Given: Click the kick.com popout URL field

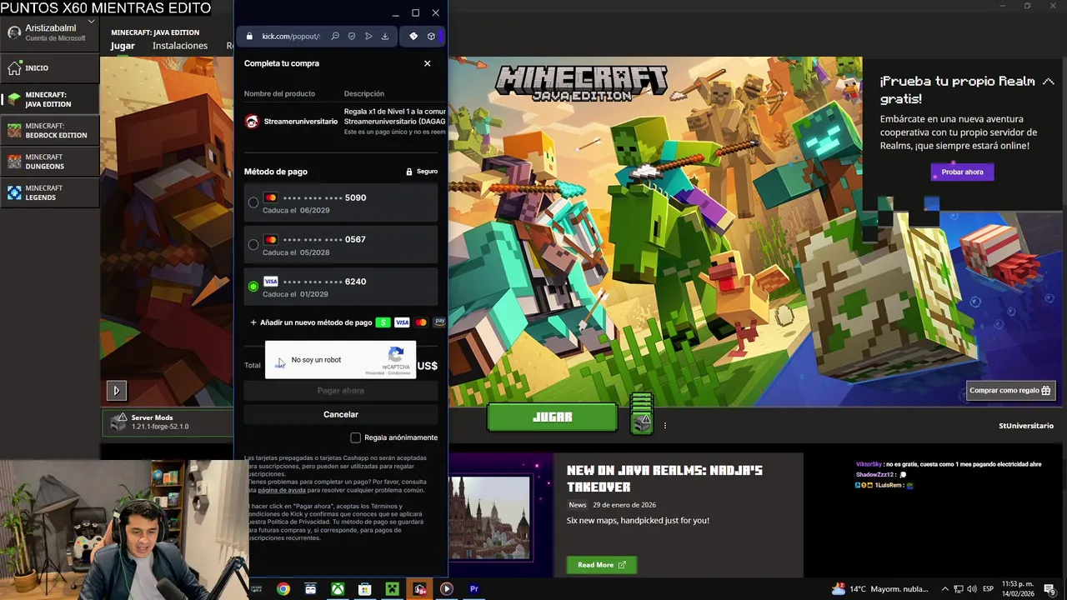Looking at the screenshot, I should click(x=291, y=37).
